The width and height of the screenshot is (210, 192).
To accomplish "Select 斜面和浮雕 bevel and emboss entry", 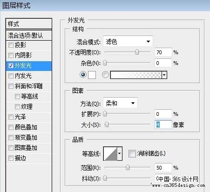I will tap(29, 86).
